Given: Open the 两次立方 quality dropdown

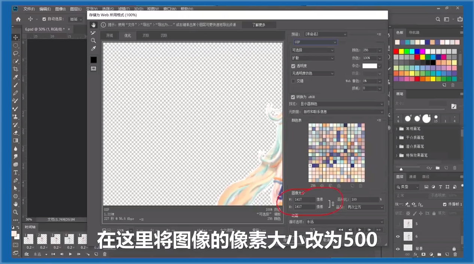Looking at the screenshot, I should click(x=365, y=207).
